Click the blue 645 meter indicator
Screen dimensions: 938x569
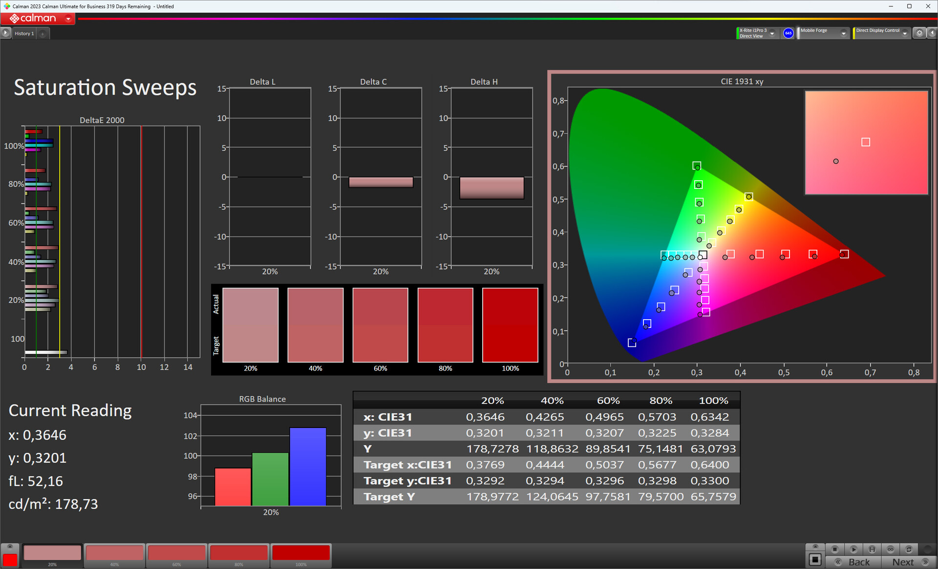pyautogui.click(x=788, y=33)
